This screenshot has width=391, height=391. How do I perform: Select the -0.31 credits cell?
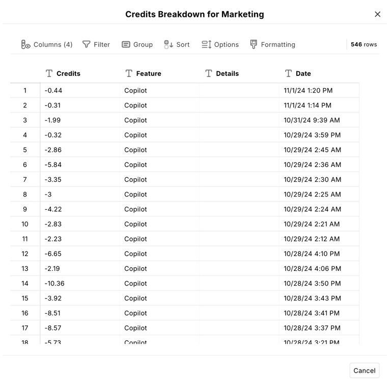(x=80, y=105)
